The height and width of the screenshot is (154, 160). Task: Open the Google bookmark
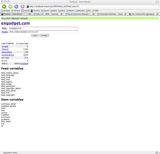click(25, 11)
